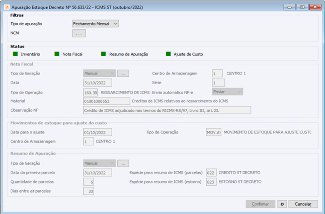This screenshot has height=214, width=325.
Task: Click the green Resumo de Apuração status square
Action: pos(103,54)
